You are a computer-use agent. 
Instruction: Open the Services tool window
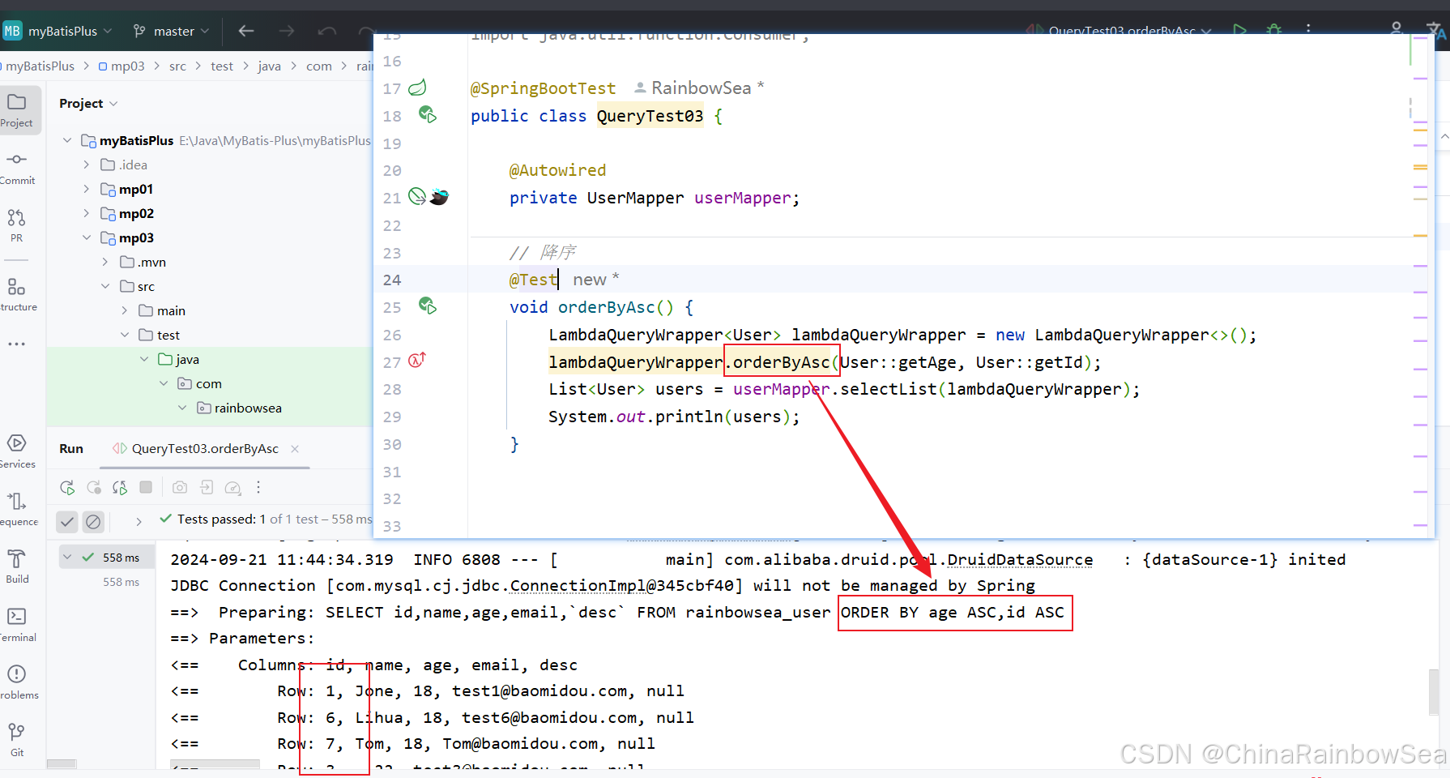coord(16,451)
